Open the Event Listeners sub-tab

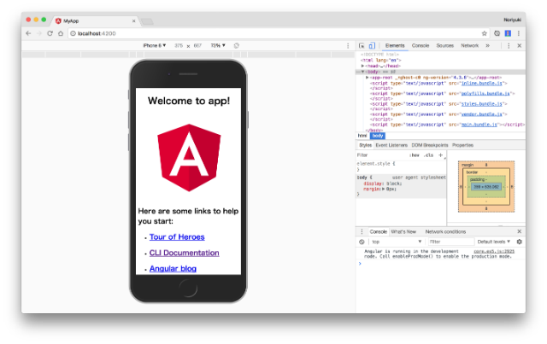pyautogui.click(x=391, y=145)
